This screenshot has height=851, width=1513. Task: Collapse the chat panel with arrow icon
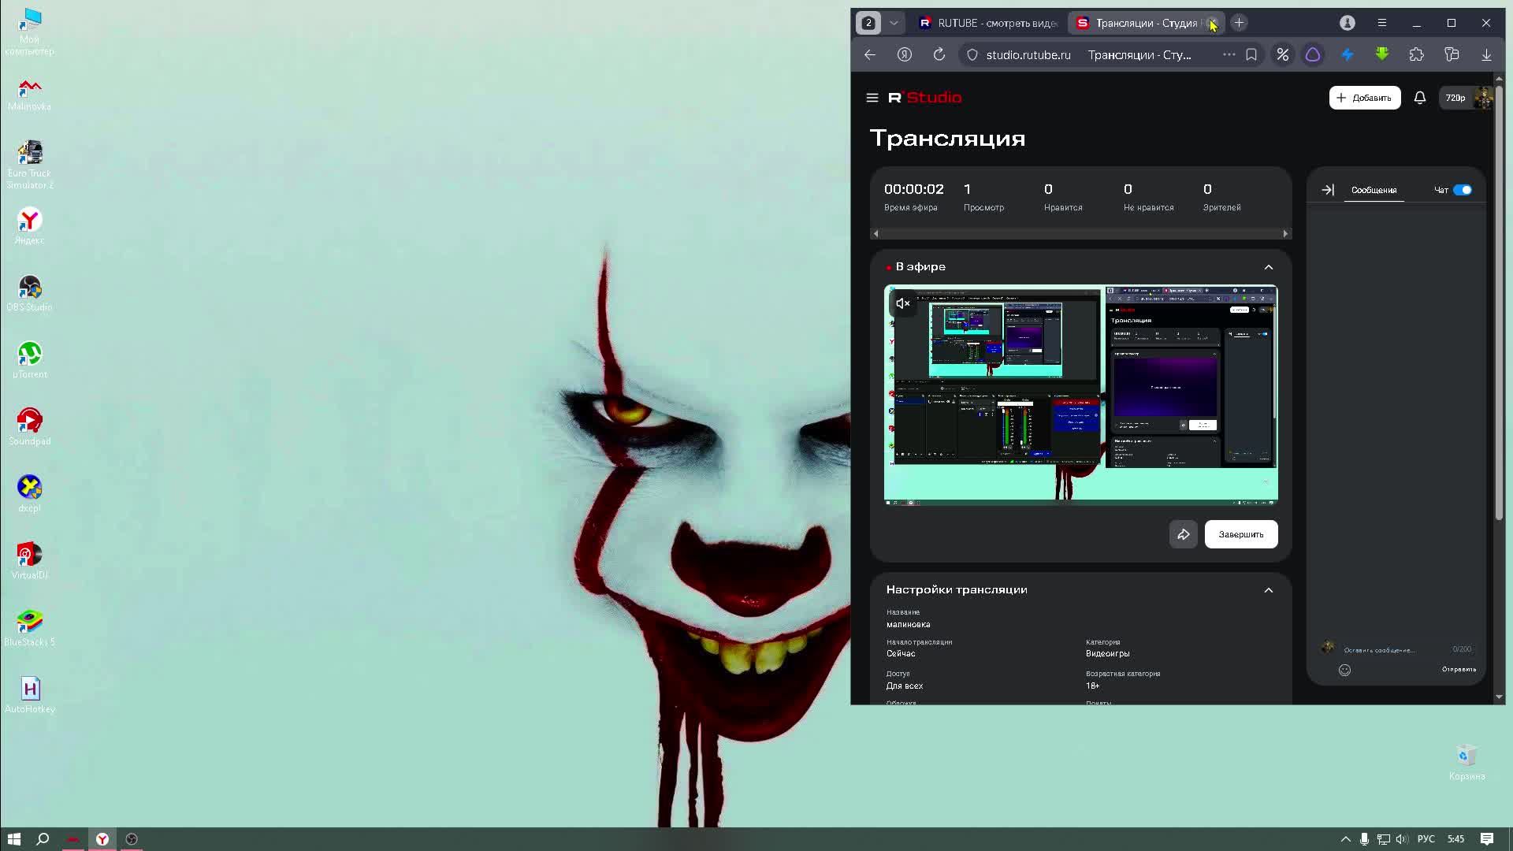coord(1328,190)
